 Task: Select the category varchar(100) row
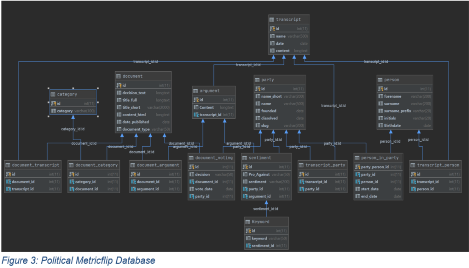pos(73,111)
